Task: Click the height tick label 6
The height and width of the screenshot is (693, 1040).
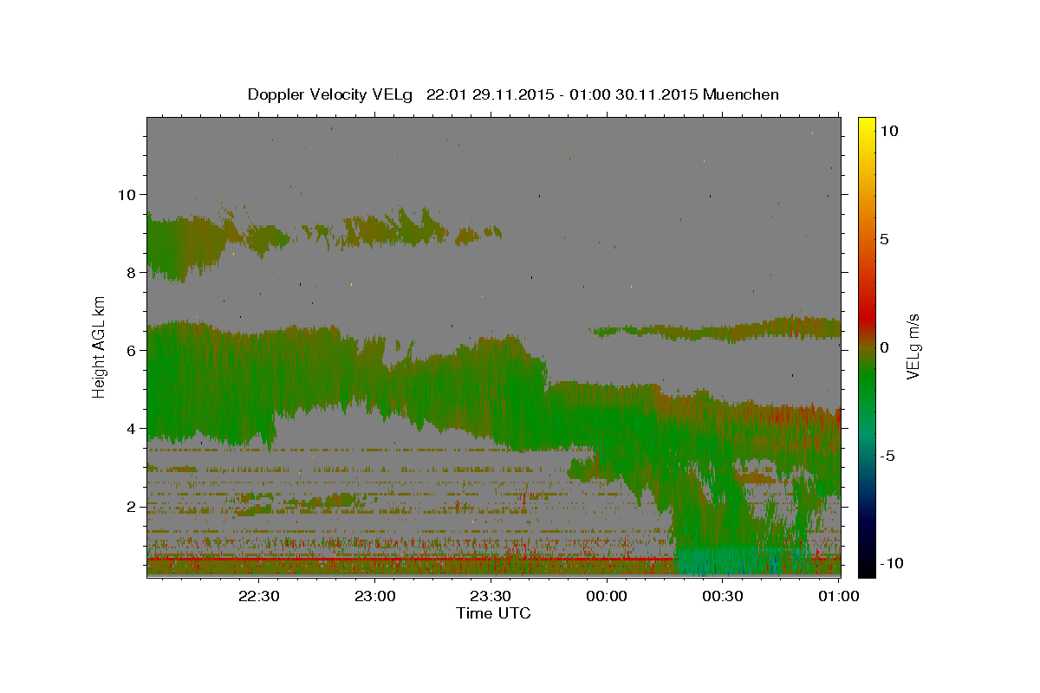Action: point(133,350)
